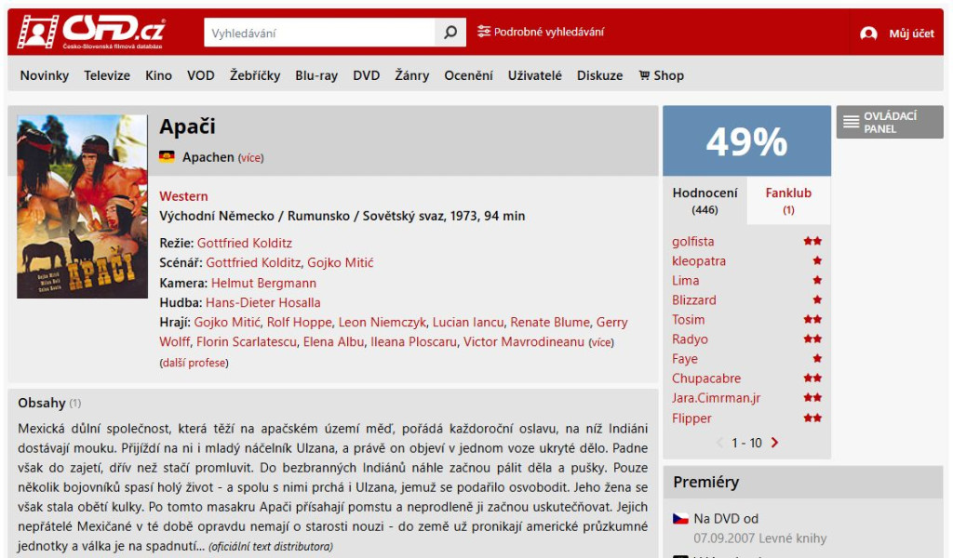Open director Gottfried Kolditz in Režie
The image size is (953, 558).
coord(245,243)
